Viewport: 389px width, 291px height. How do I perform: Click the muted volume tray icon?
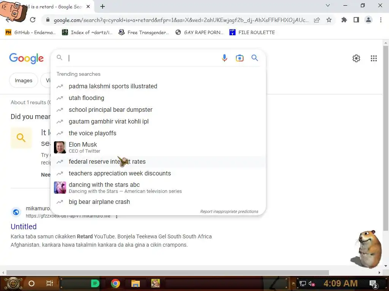coord(312,284)
